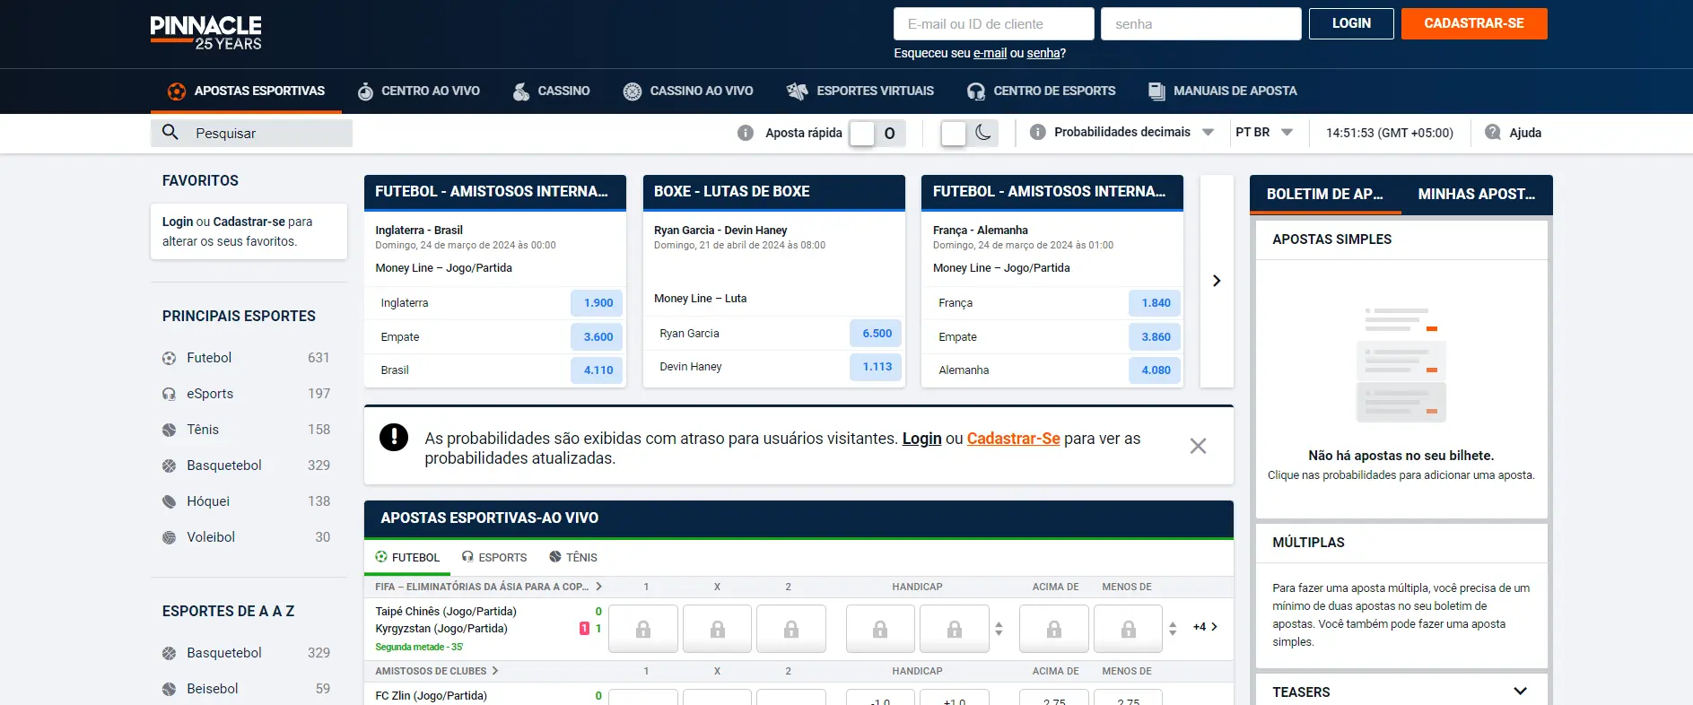Switch live betting to Esports tab
Screen dimensions: 1693x705
(494, 557)
